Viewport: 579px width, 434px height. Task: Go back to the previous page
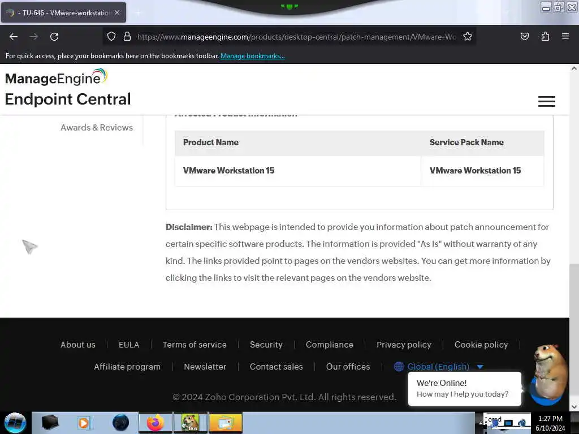click(x=14, y=37)
